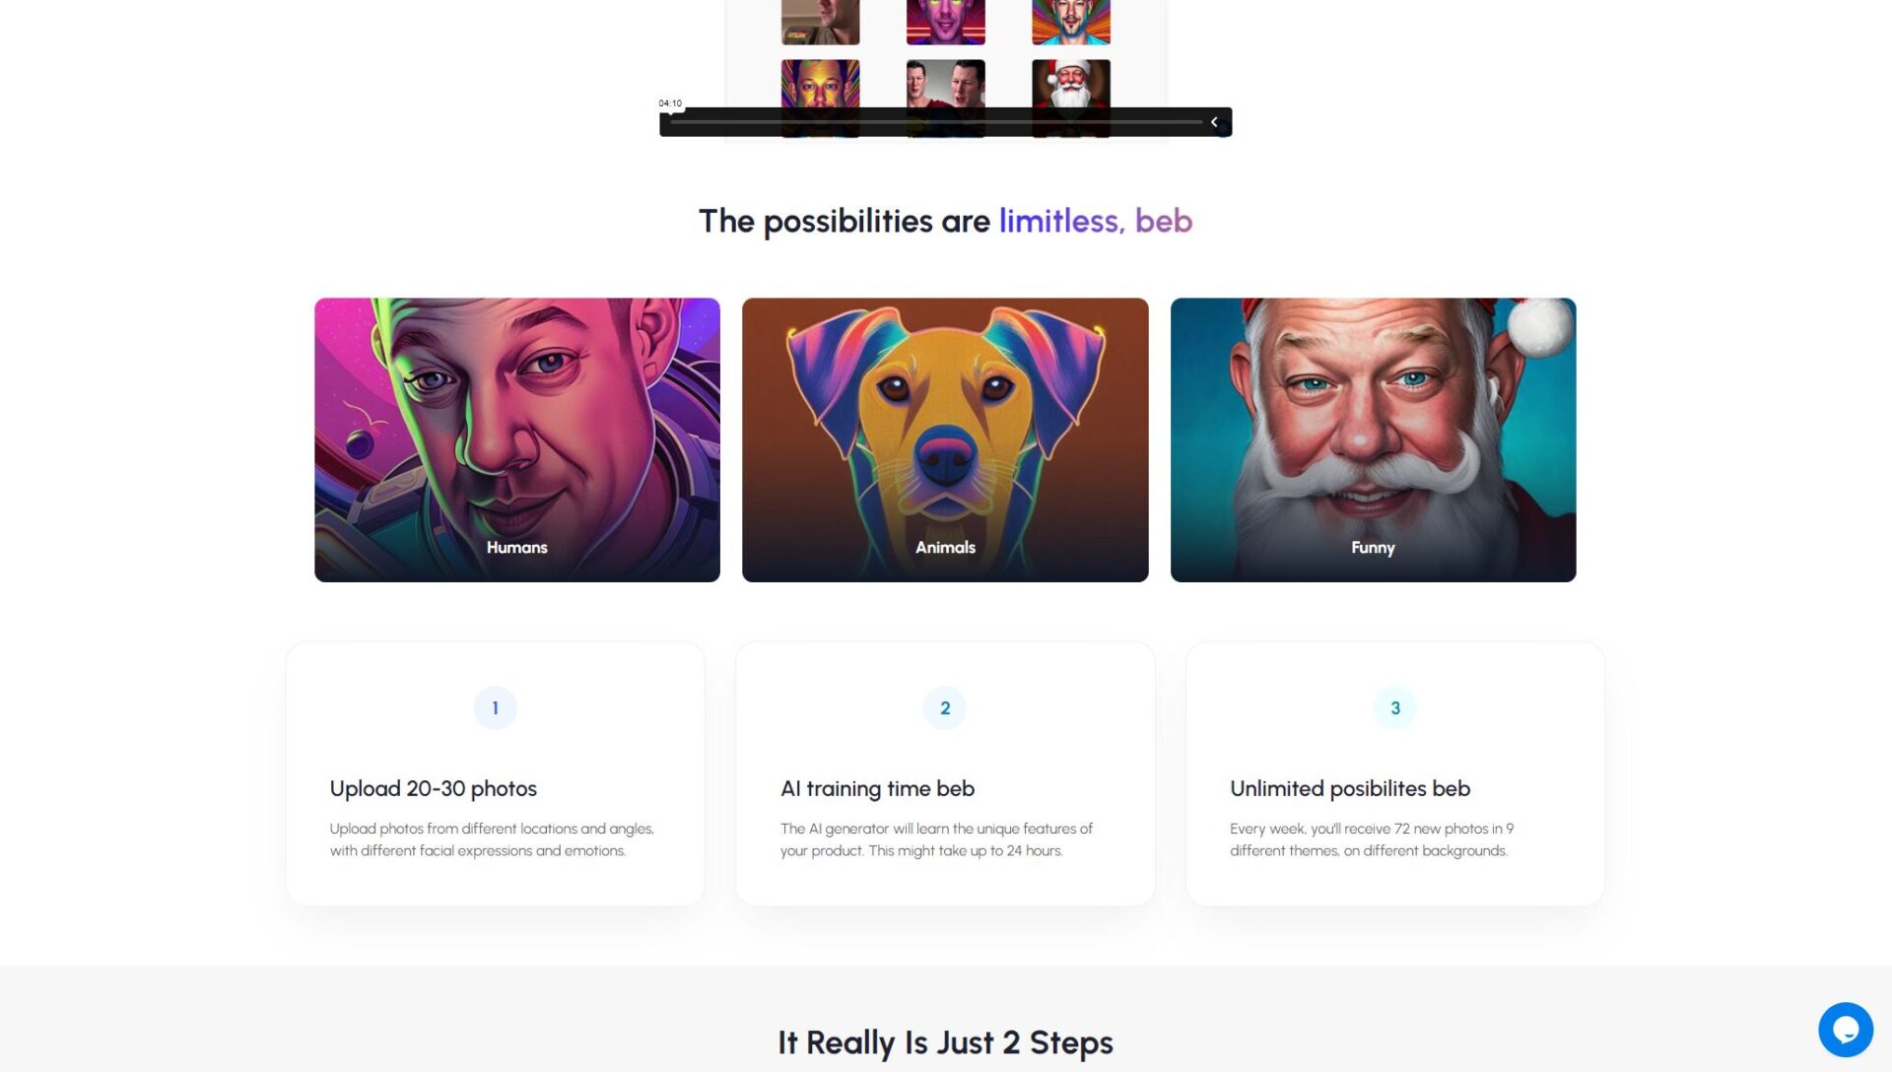This screenshot has height=1072, width=1892.
Task: Seek on the video progress bar
Action: [936, 122]
